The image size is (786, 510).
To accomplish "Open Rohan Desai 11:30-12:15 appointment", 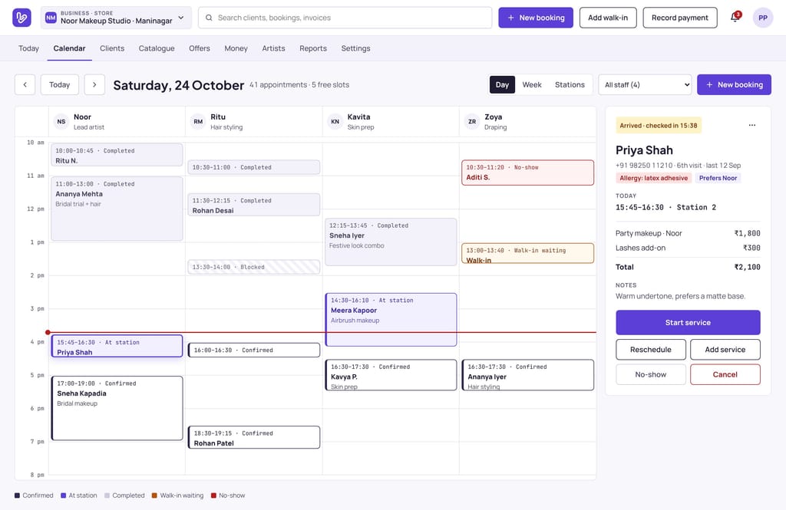I will point(253,205).
